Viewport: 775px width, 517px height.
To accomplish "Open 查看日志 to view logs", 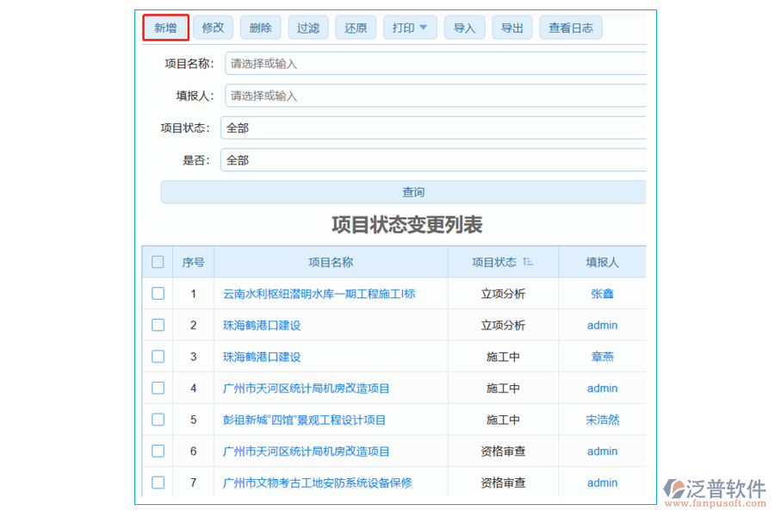I will coord(569,27).
